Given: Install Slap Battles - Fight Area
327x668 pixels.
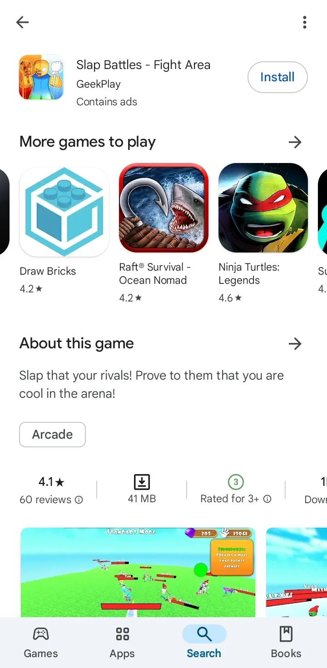Looking at the screenshot, I should click(x=277, y=77).
